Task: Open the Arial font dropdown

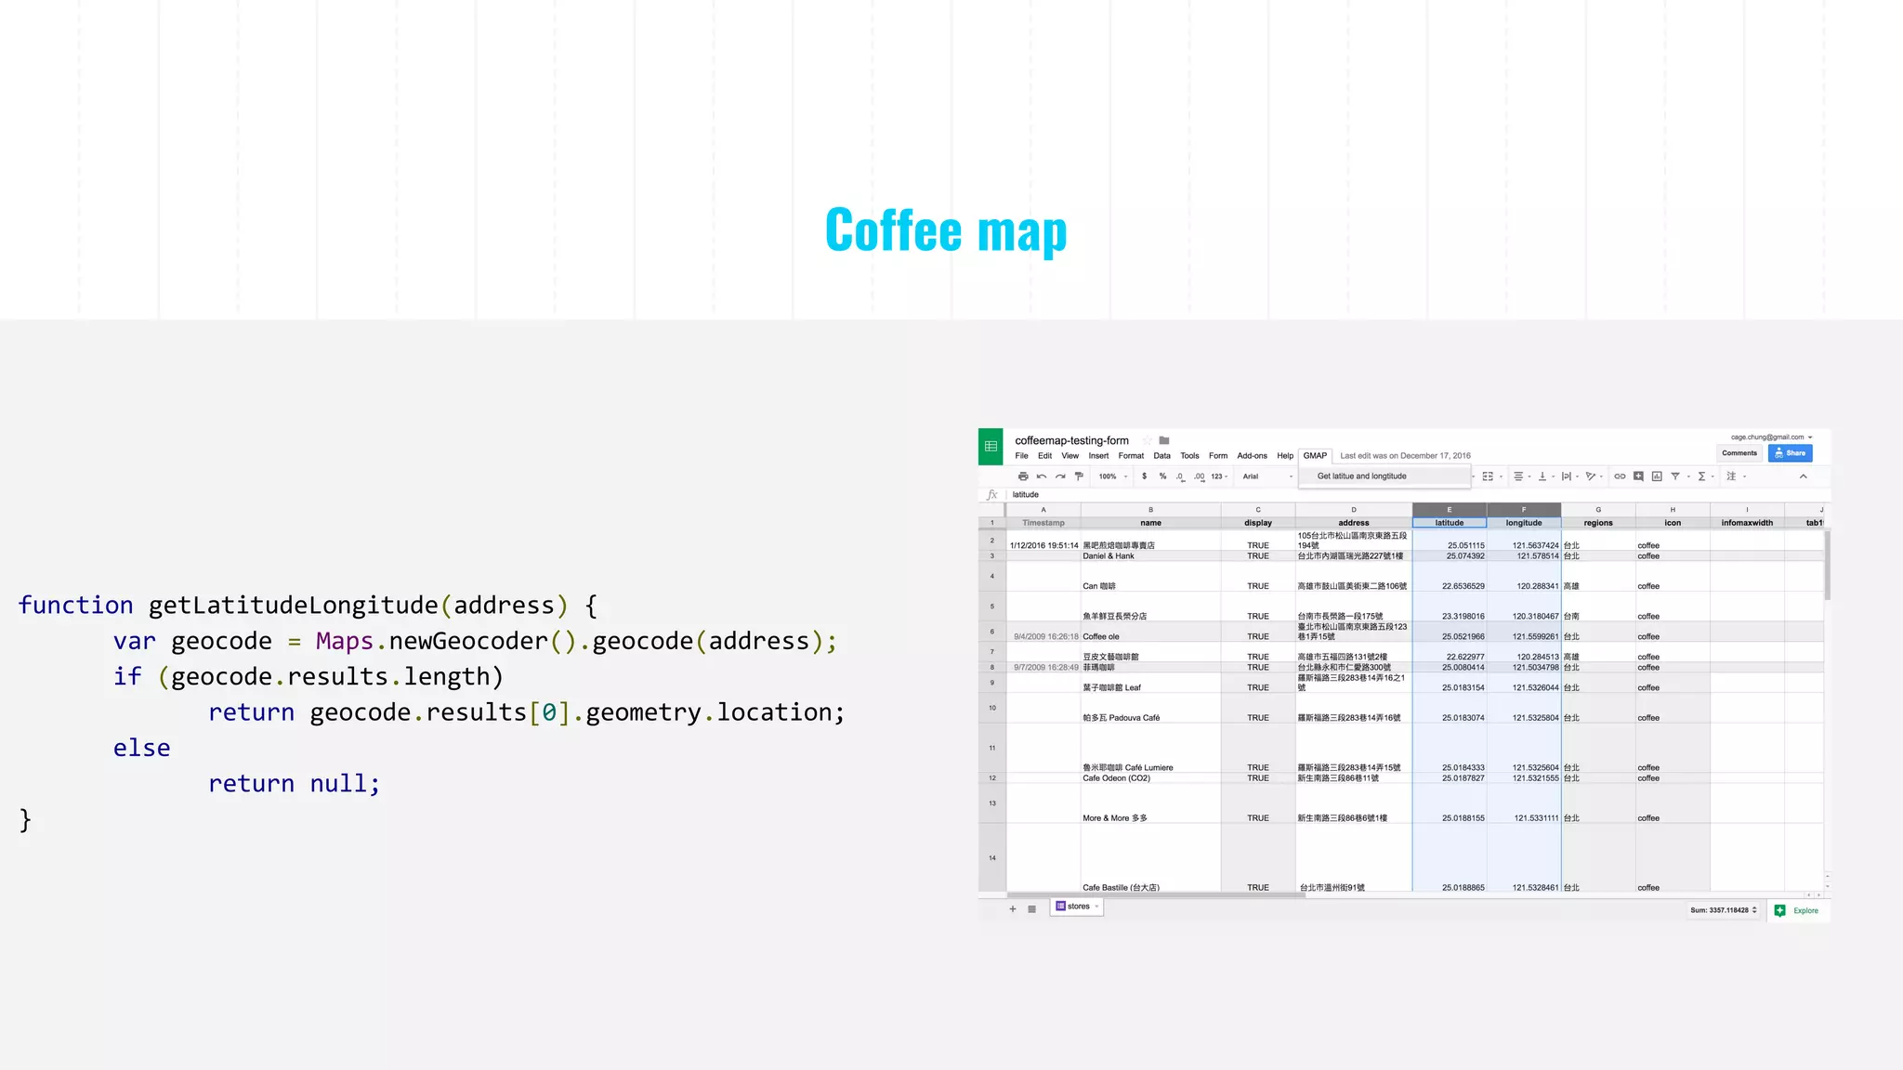Action: coord(1267,476)
